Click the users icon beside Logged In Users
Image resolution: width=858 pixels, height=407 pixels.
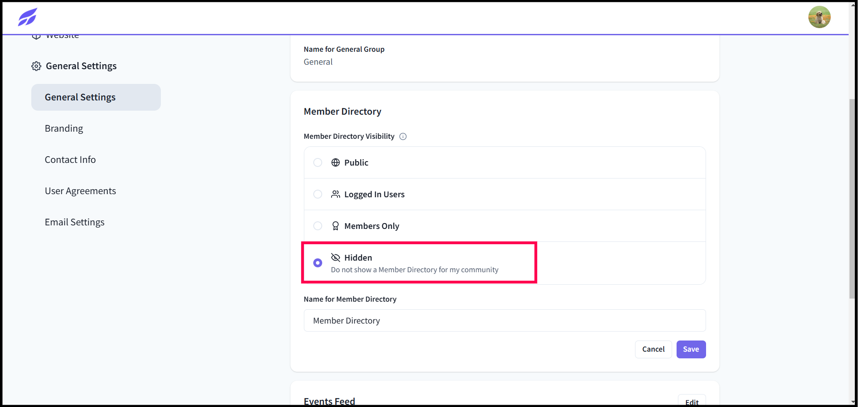point(336,194)
